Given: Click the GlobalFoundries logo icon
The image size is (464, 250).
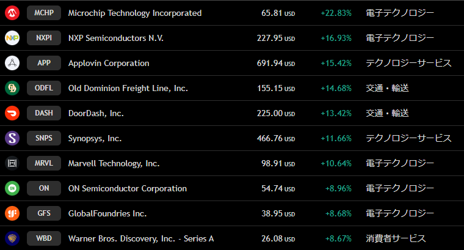Looking at the screenshot, I should (x=12, y=213).
